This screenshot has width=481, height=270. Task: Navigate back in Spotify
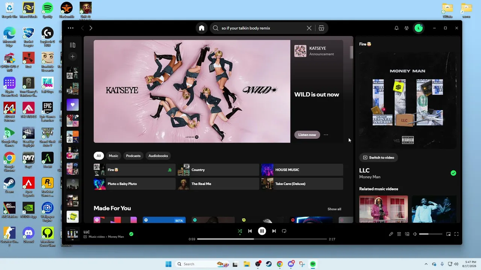point(82,28)
